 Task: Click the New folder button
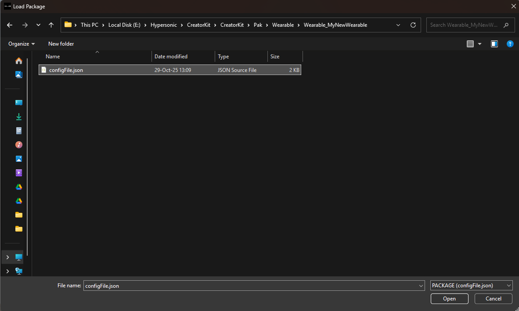click(61, 44)
